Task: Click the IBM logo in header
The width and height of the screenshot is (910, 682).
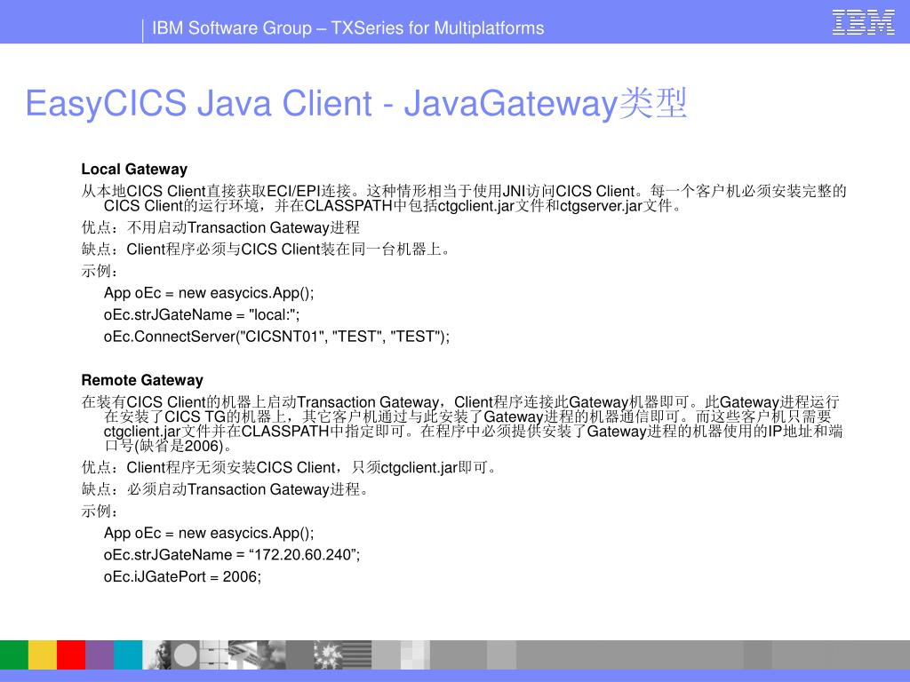Action: pos(863,22)
